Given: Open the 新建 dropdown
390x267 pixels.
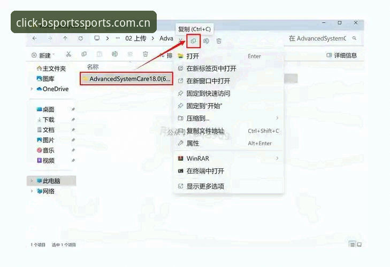Looking at the screenshot, I should [43, 55].
